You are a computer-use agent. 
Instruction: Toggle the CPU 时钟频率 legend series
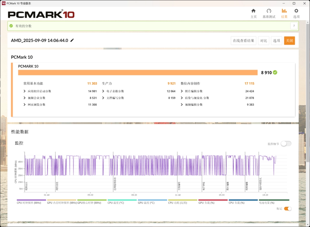click(x=32, y=200)
